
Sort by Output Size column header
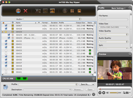pyautogui.click(x=81, y=23)
